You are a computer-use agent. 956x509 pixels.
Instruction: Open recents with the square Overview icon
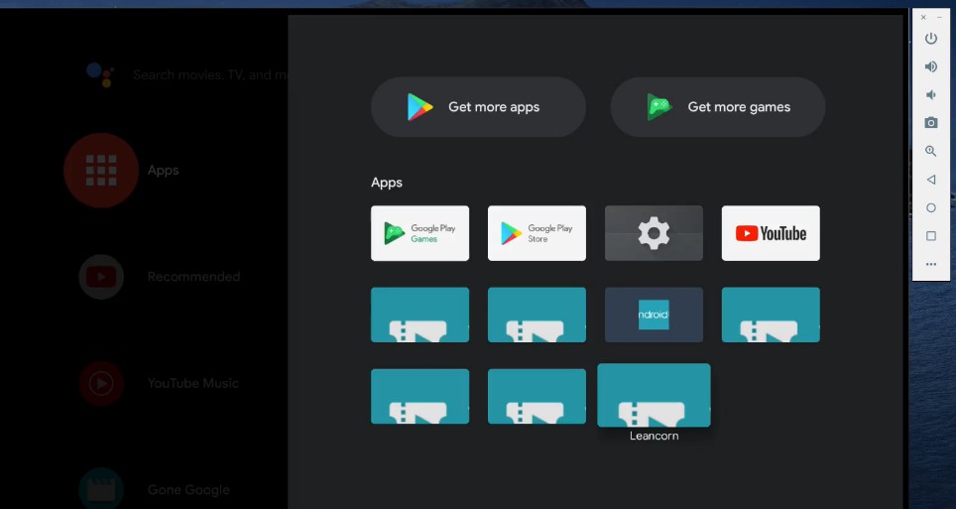point(930,235)
